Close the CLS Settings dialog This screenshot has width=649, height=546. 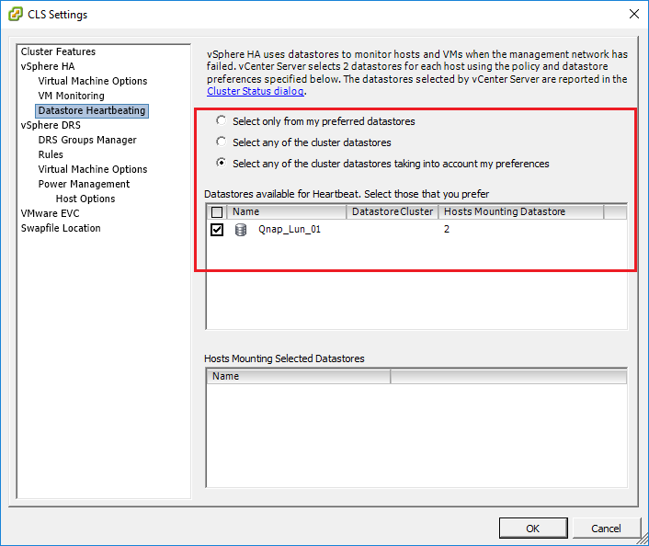tap(633, 14)
